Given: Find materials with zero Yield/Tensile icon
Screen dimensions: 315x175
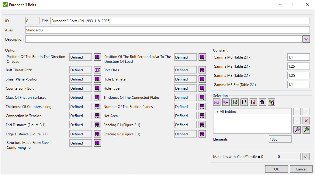Looking at the screenshot, I should pyautogui.click(x=306, y=156).
